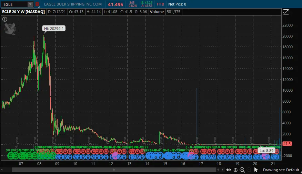Click the horizontal scrollbar thumb
Viewport: 302px width, 174px height.
(114, 170)
